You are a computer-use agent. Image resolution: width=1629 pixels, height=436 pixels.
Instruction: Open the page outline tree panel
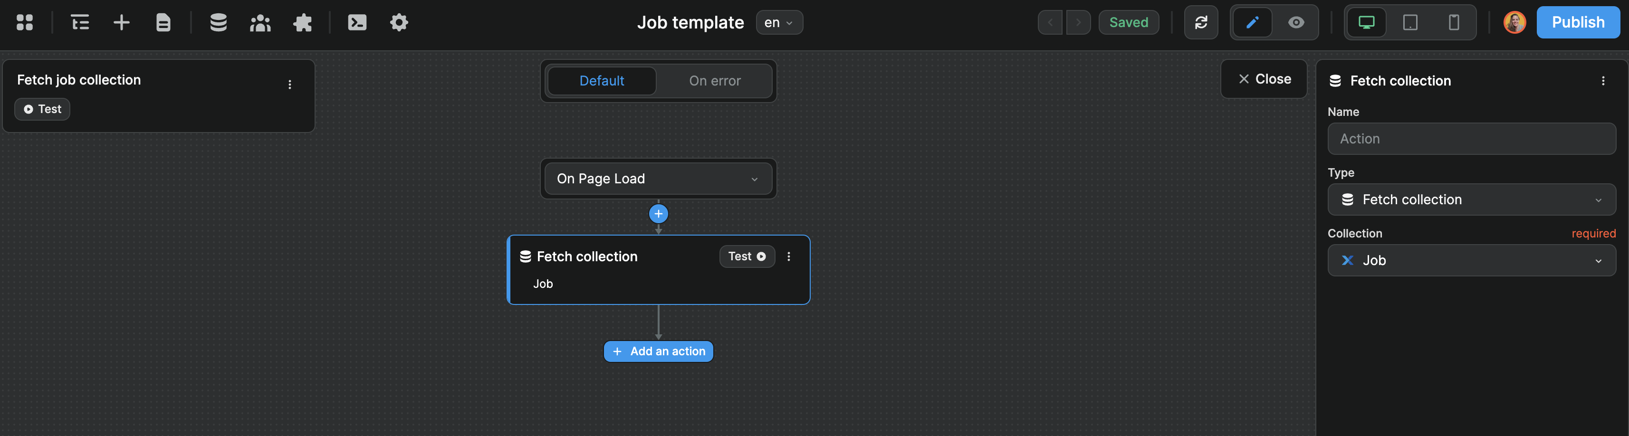pos(80,22)
